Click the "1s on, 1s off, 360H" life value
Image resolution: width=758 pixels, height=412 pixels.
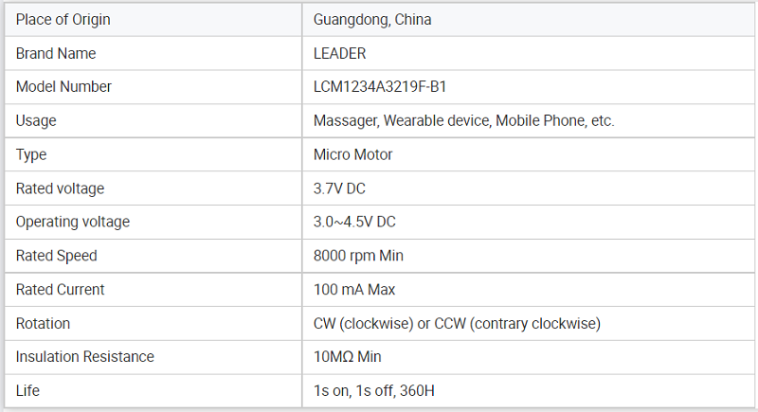(373, 390)
